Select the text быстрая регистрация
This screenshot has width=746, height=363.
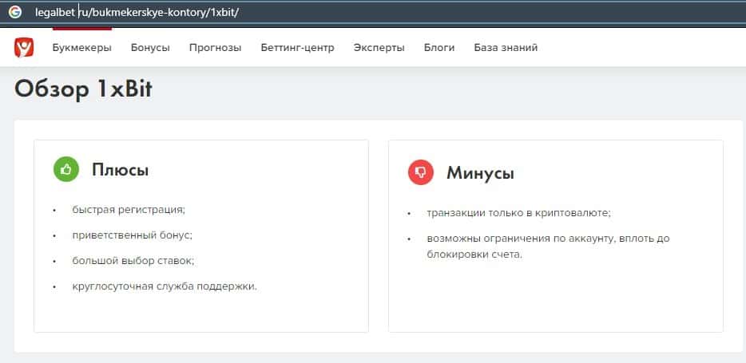tap(128, 210)
